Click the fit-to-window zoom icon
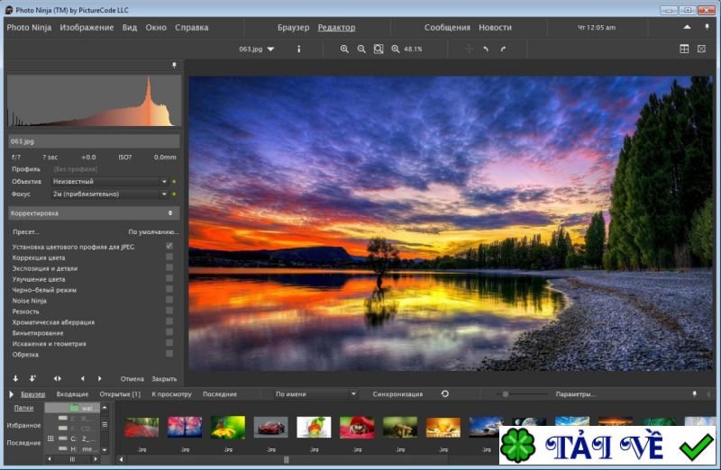721x470 pixels. (x=379, y=49)
